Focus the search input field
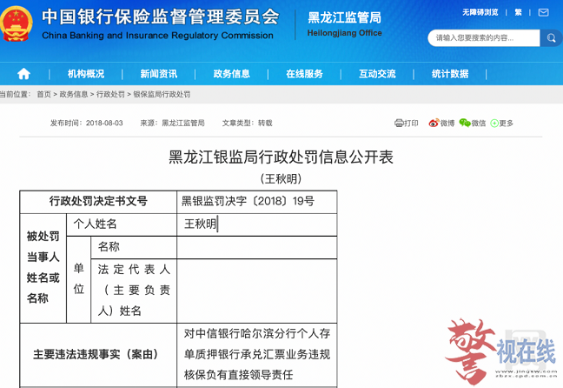This screenshot has height=388, width=563. [x=484, y=37]
